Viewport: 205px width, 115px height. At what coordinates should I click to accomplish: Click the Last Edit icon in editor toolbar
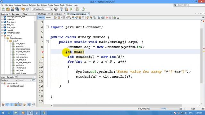click(55, 18)
